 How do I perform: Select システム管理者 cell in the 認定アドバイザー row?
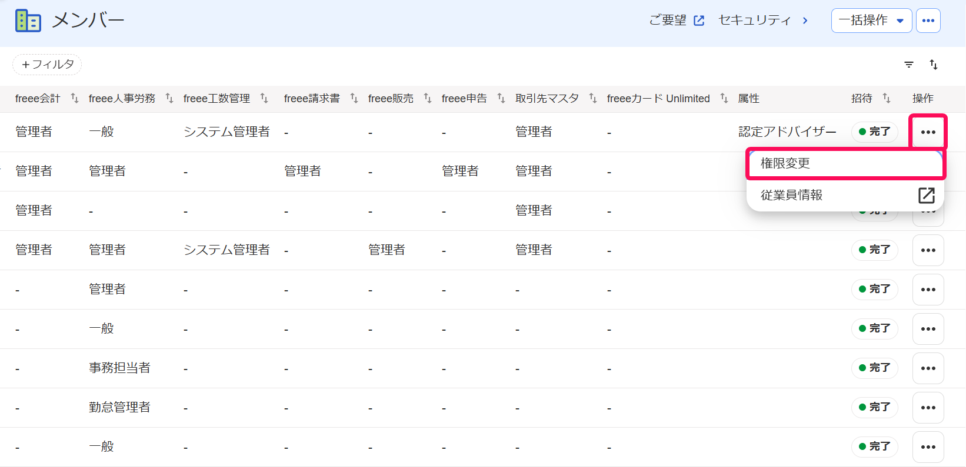coord(226,132)
